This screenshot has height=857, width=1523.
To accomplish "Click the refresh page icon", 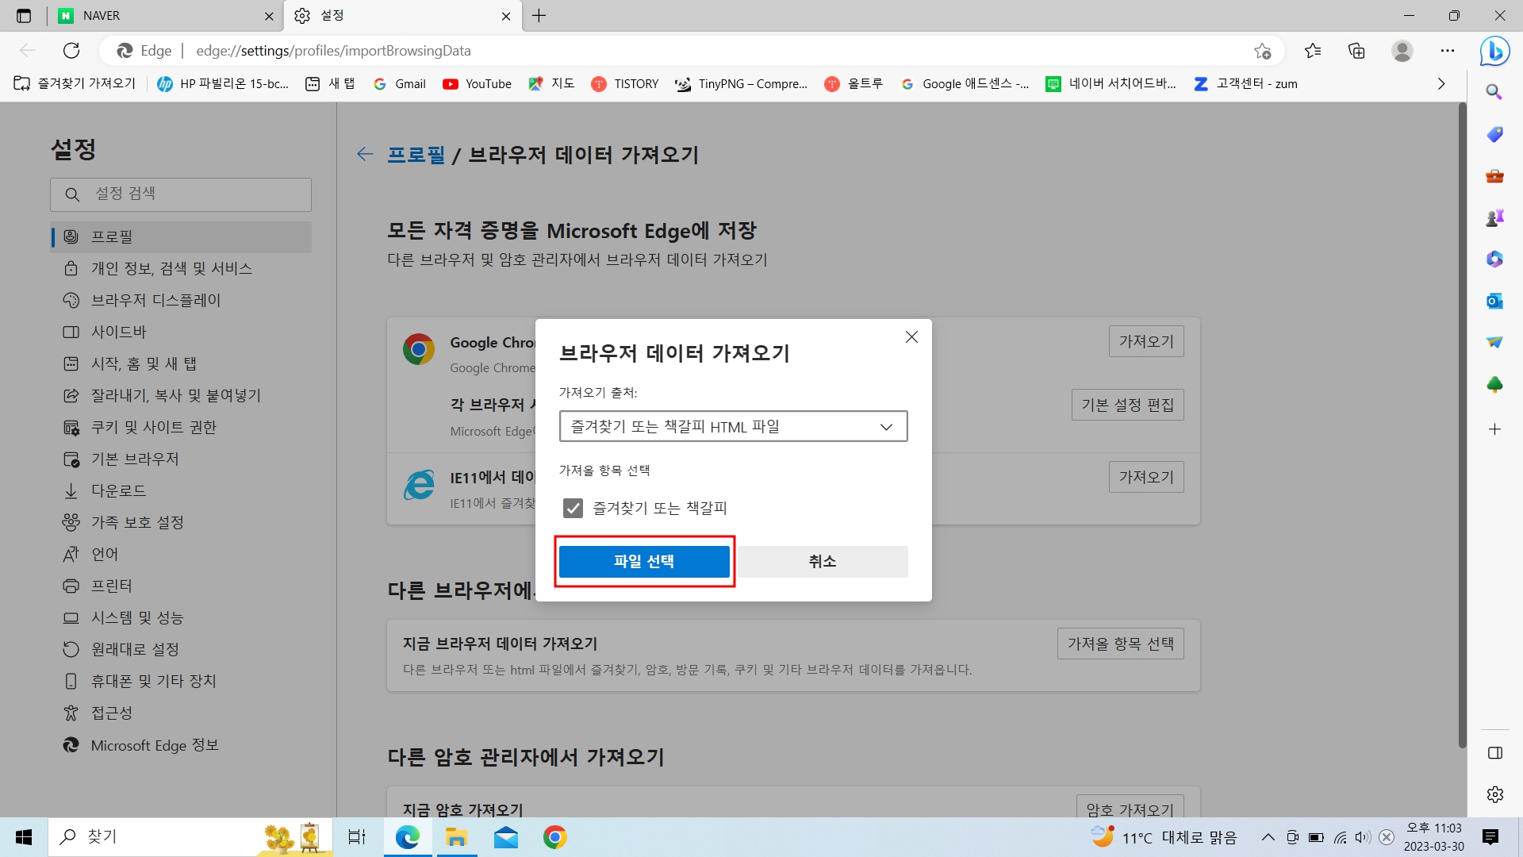I will [x=71, y=51].
